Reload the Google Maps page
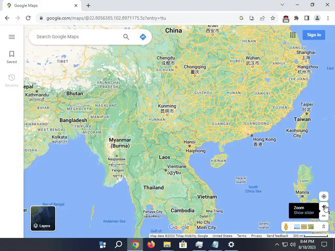Screen dimensions: 335x251 coord(28,18)
